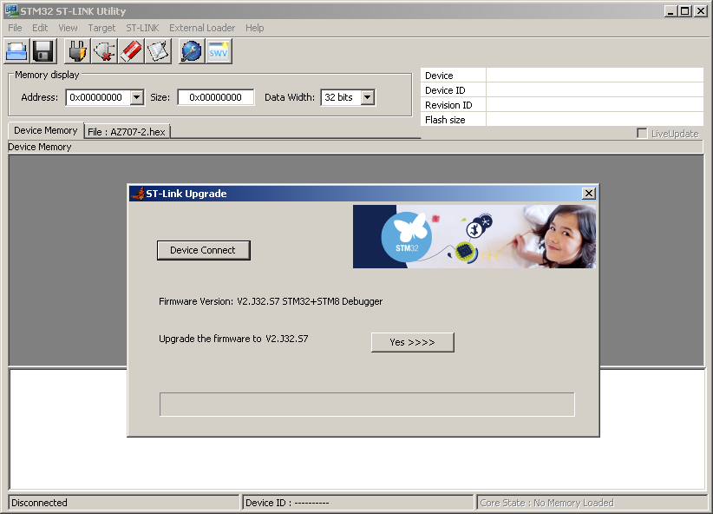Open the Data Width dropdown

click(367, 97)
